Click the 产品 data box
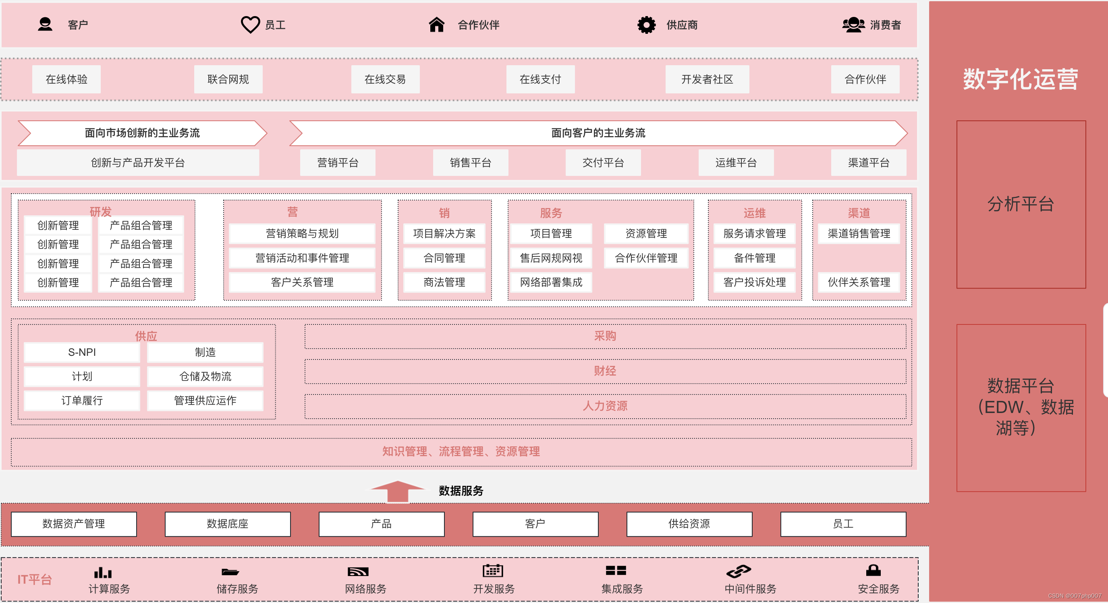Screen dimensions: 1108x603 tap(382, 524)
